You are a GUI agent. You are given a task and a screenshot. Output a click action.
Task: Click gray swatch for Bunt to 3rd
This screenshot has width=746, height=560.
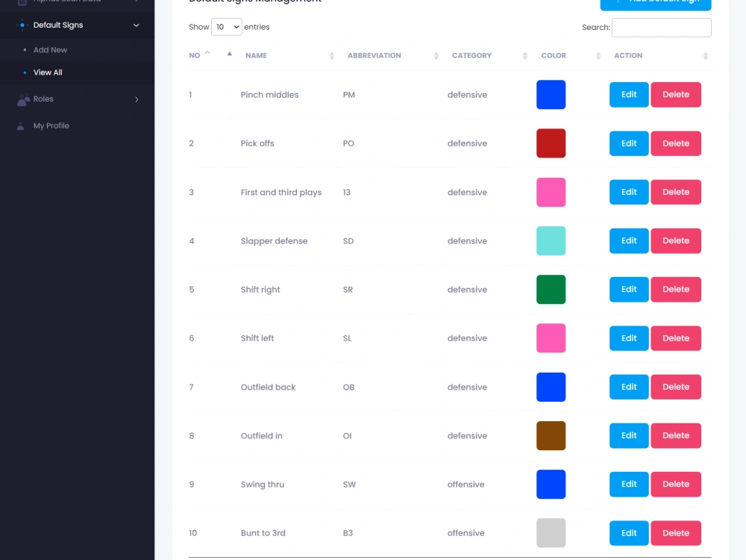(551, 533)
